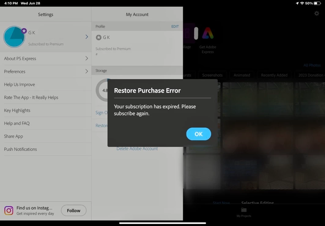Tap the purple premium star badge
The width and height of the screenshot is (325, 226).
click(24, 31)
